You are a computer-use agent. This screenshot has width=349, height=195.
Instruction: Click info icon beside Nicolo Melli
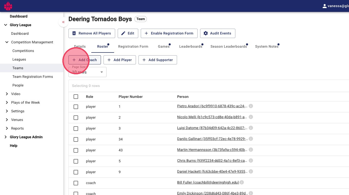pyautogui.click(x=251, y=117)
